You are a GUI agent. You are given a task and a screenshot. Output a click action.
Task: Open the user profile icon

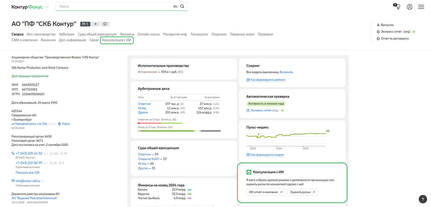409,7
